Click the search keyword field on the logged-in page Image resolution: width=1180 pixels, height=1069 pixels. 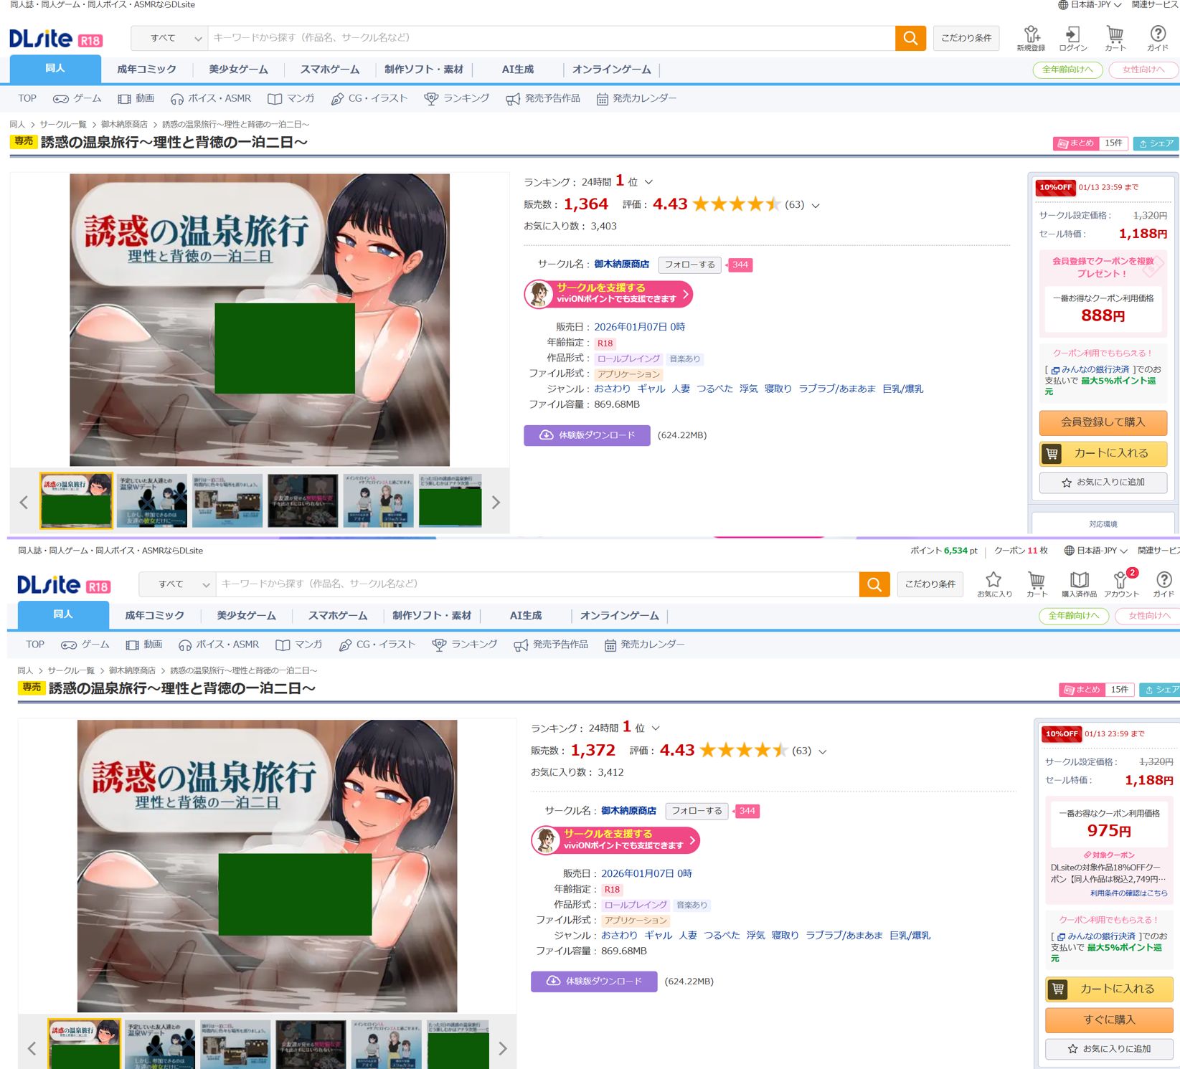[537, 584]
